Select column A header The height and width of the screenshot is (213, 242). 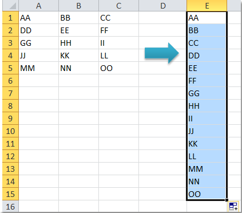(38, 6)
